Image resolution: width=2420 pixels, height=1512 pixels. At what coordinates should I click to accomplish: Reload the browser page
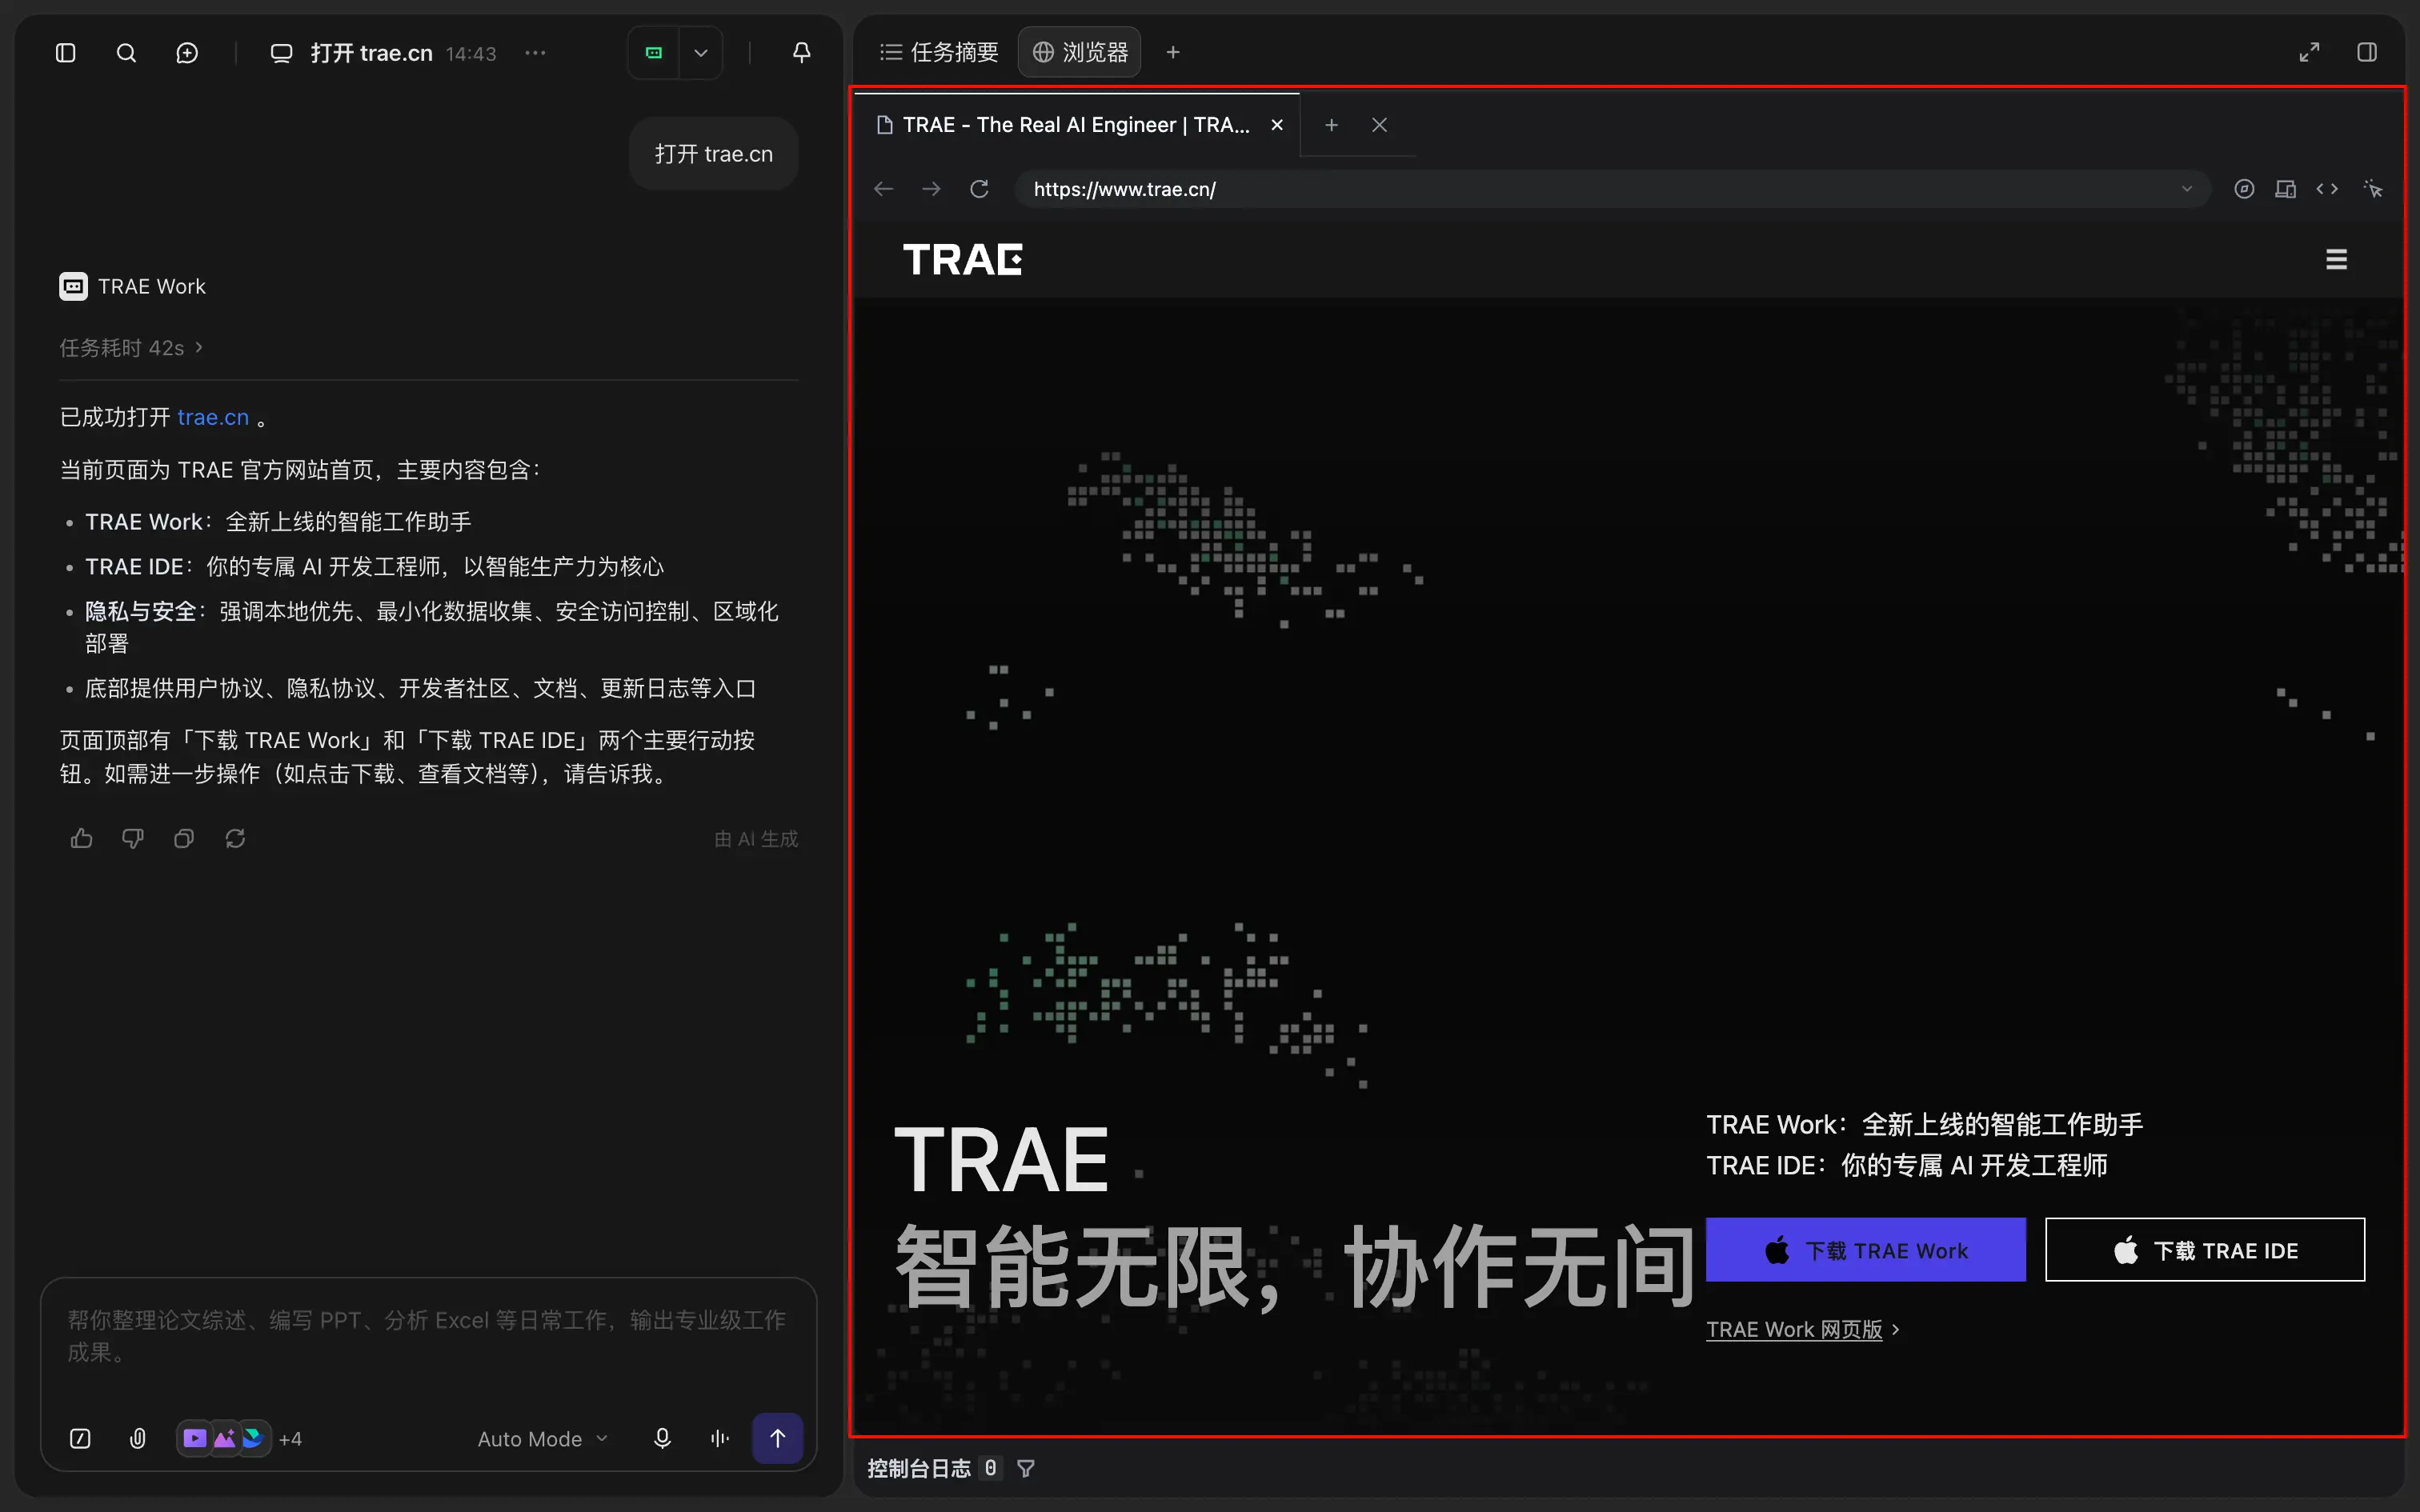(x=979, y=189)
